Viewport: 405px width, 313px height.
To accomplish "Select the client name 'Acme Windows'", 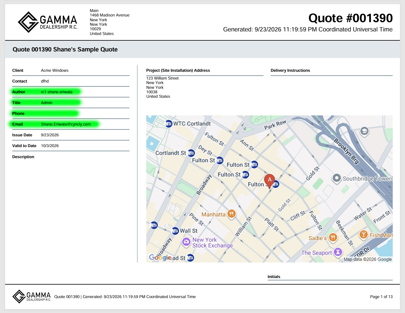I will [x=54, y=71].
